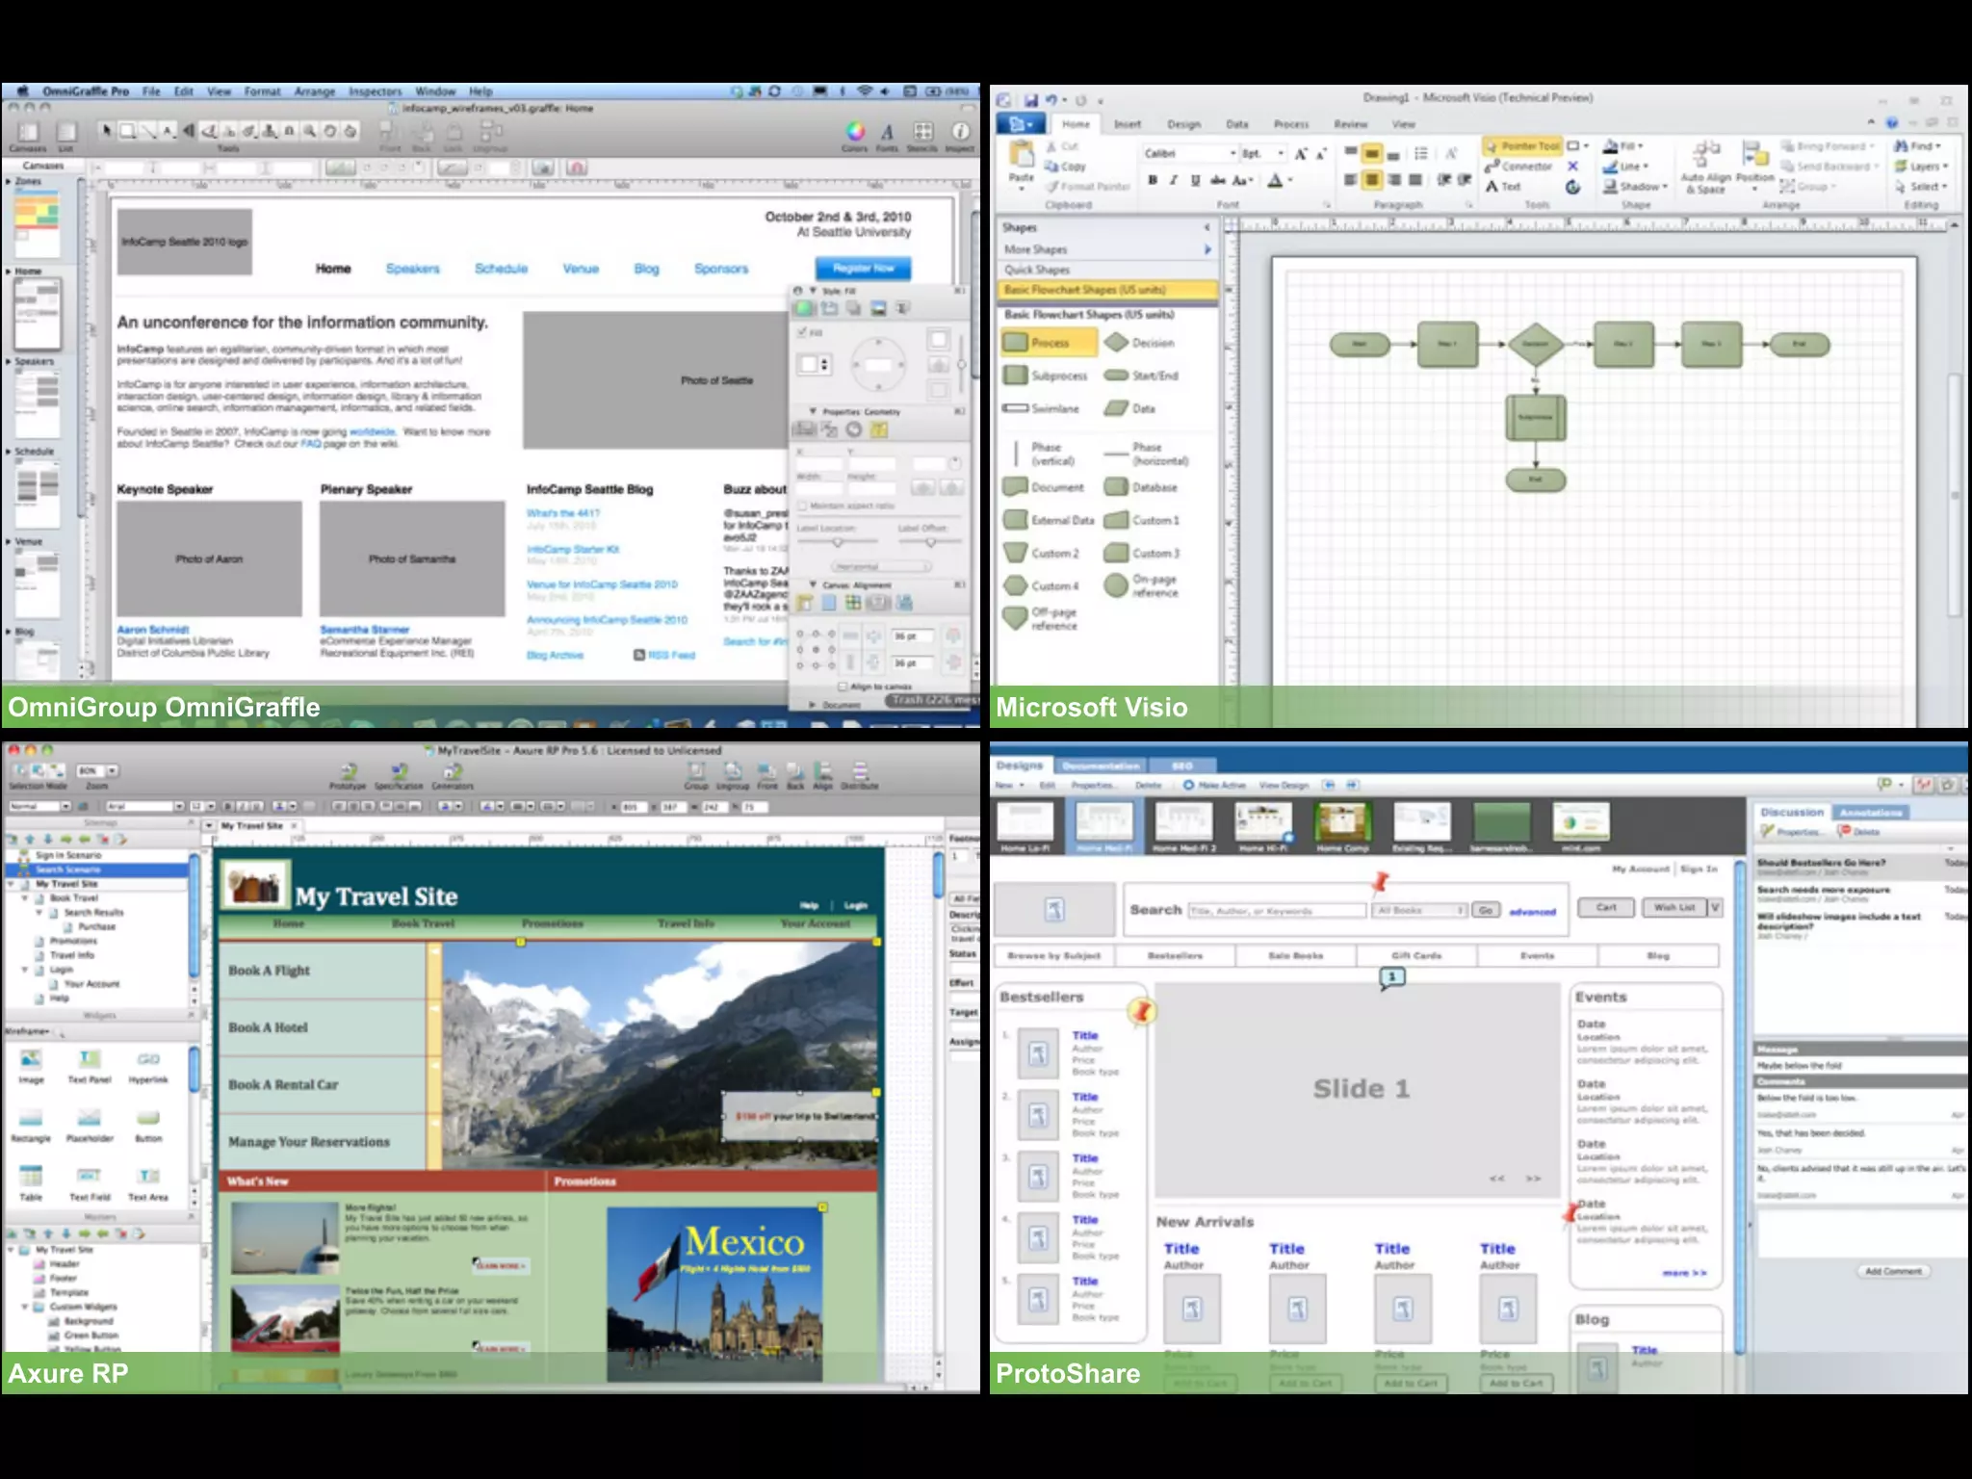Click the Specification icon in Axure toolbar
The image size is (1972, 1479).
click(x=399, y=776)
